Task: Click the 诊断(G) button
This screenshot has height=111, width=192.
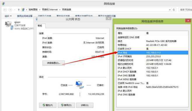Action: (x=85, y=105)
